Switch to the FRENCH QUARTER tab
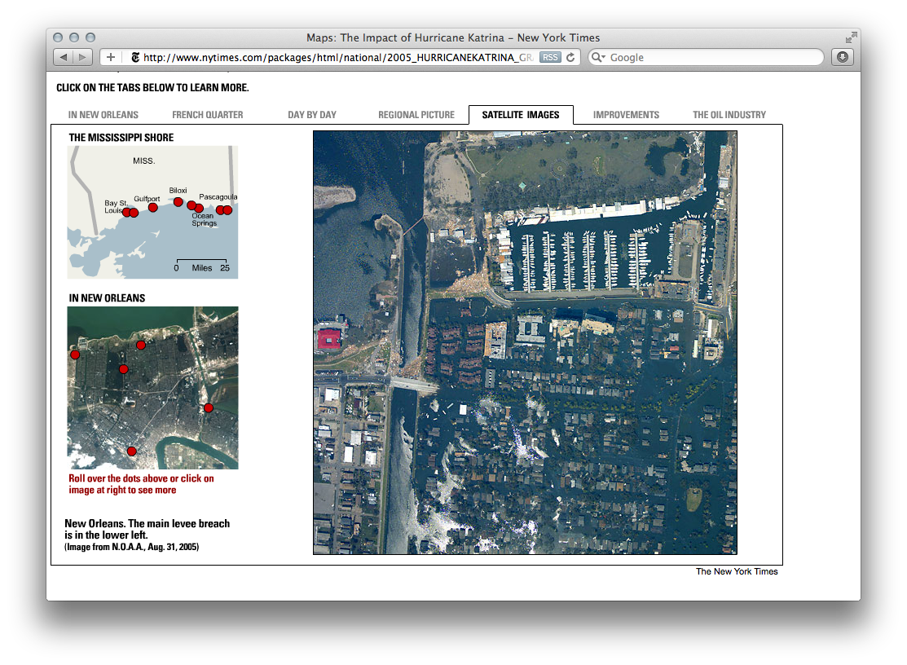907x665 pixels. (206, 115)
